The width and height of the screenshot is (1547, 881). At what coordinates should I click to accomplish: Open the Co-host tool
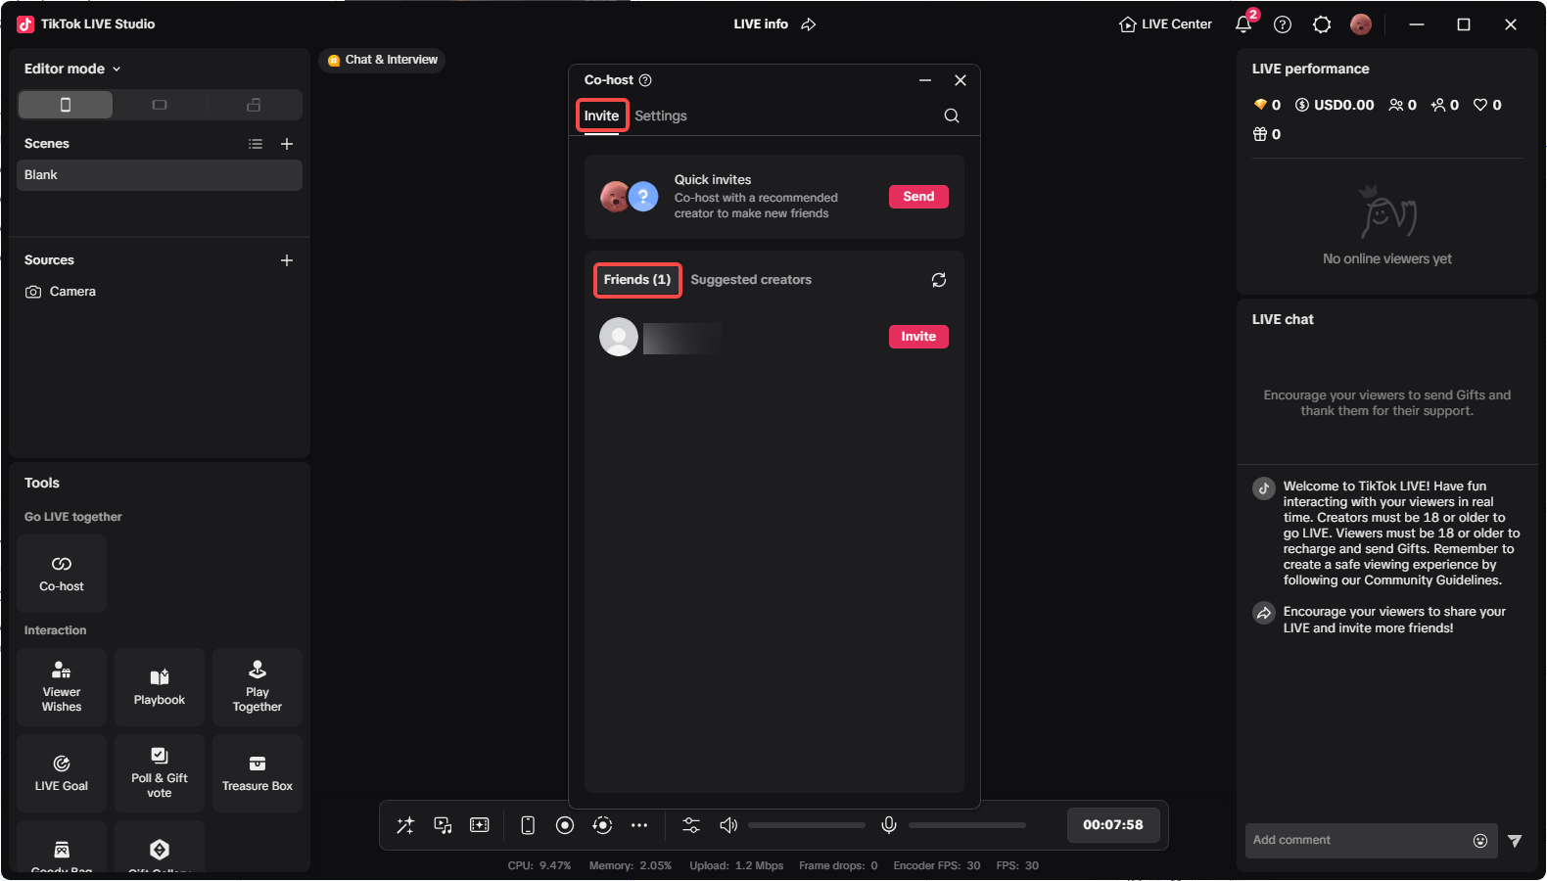click(x=62, y=574)
